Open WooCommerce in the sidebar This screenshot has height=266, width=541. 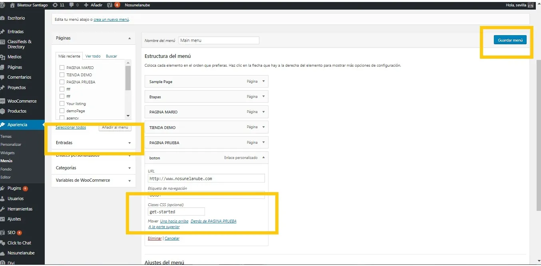[22, 101]
